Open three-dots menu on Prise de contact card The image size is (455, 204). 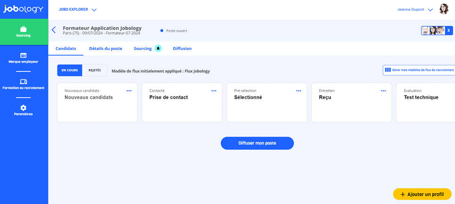click(214, 91)
